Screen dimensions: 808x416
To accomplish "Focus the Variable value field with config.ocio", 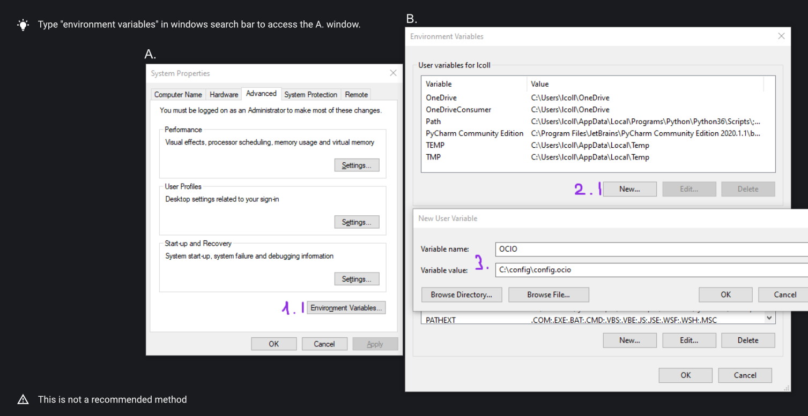I will (x=651, y=270).
